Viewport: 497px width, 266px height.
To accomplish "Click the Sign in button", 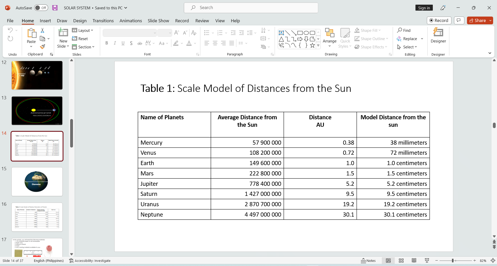I will point(424,8).
